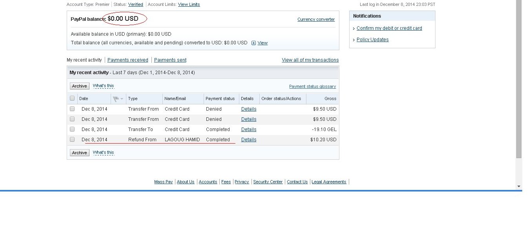532x248 pixels.
Task: Click the Verified status link
Action: tap(136, 4)
